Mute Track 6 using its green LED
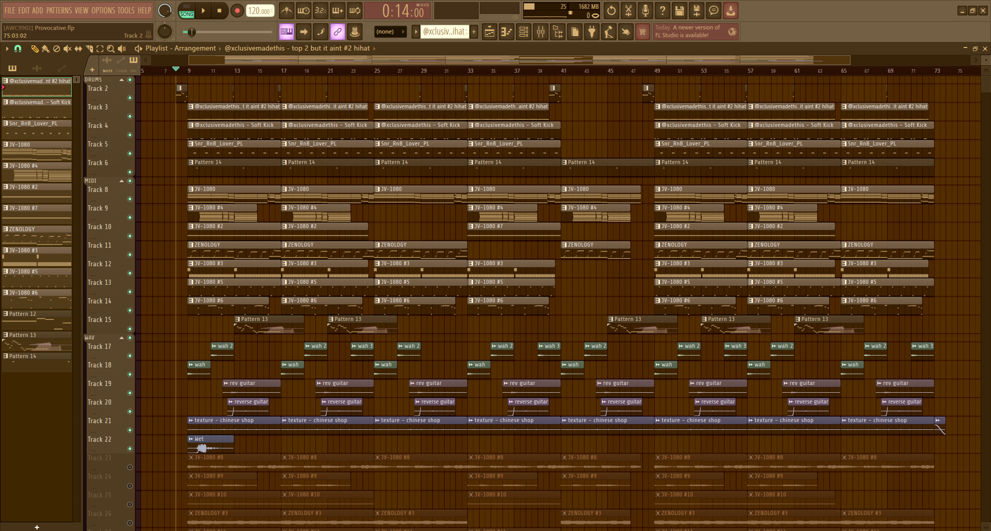Screen dimensions: 991x531 pos(130,172)
